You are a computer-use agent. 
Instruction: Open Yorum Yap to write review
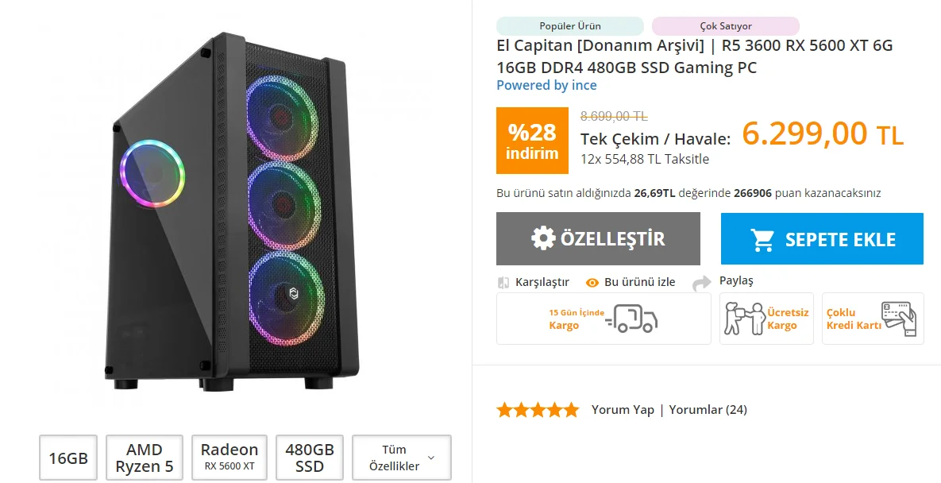[x=623, y=410]
